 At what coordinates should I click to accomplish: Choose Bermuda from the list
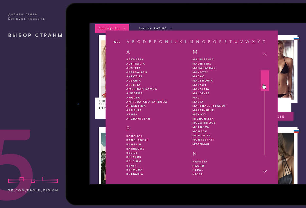click(135, 170)
